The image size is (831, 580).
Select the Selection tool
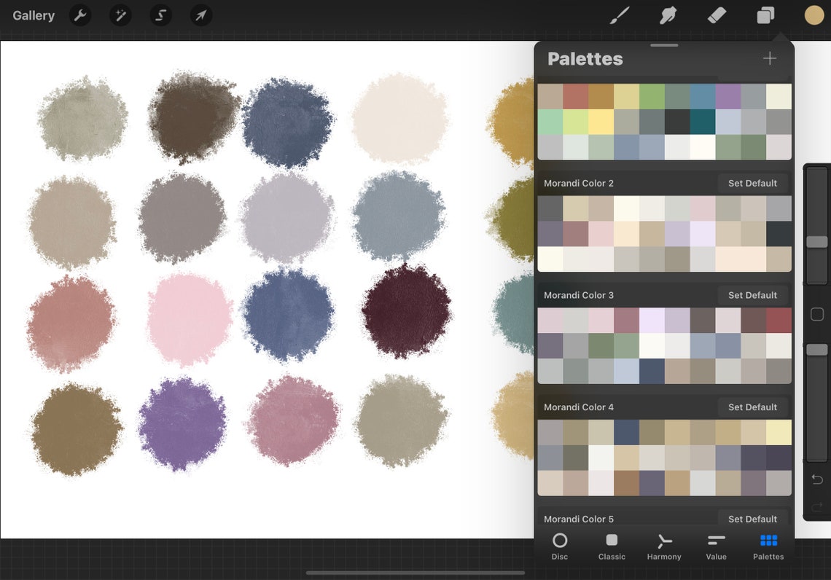click(x=160, y=15)
